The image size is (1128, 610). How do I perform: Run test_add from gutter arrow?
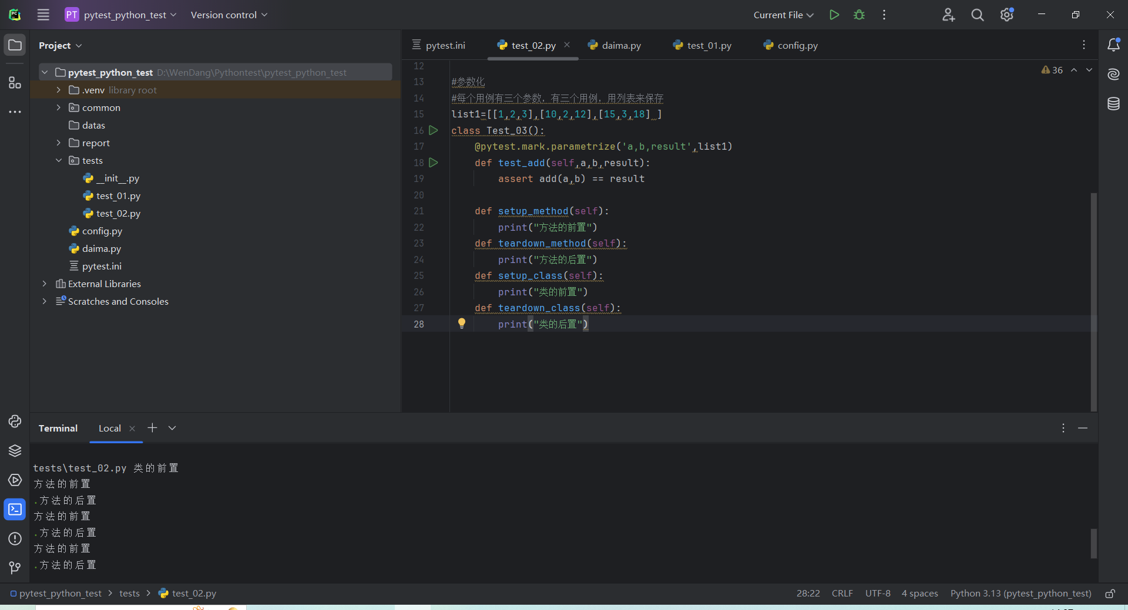coord(434,163)
